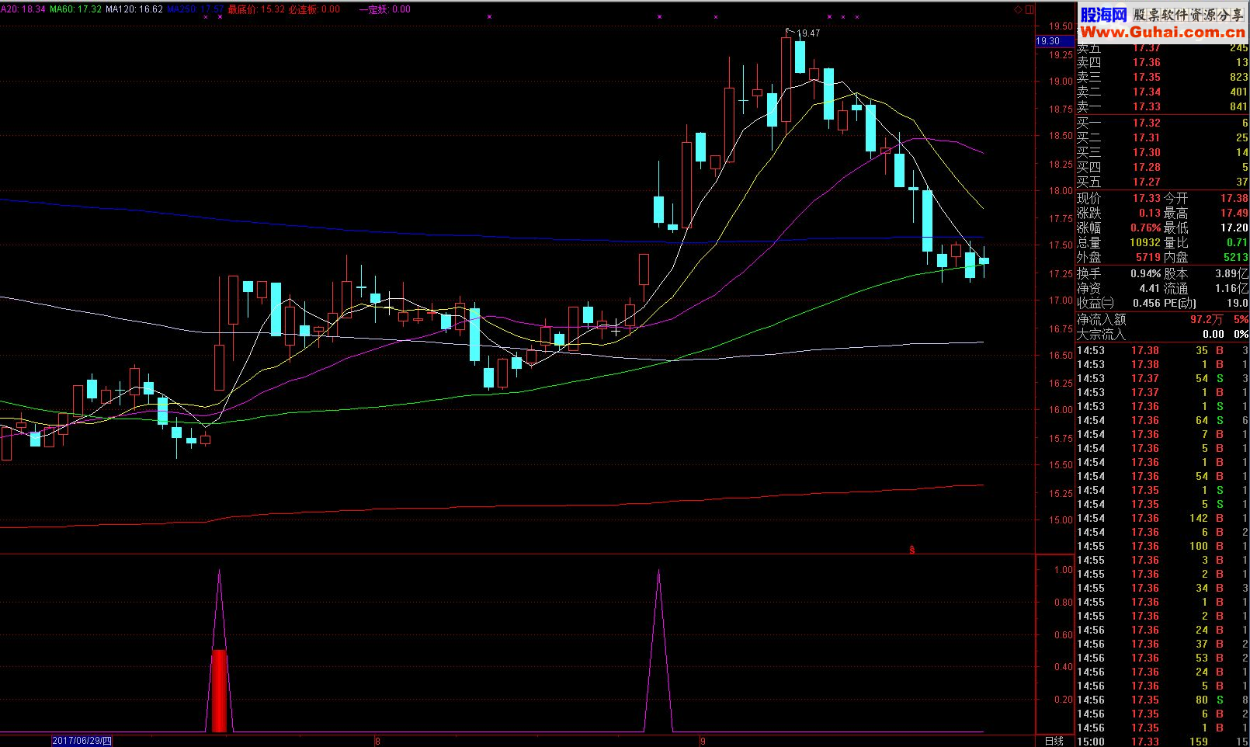Click the 涨跌 0.13 value
1250x747 pixels.
[x=1149, y=213]
